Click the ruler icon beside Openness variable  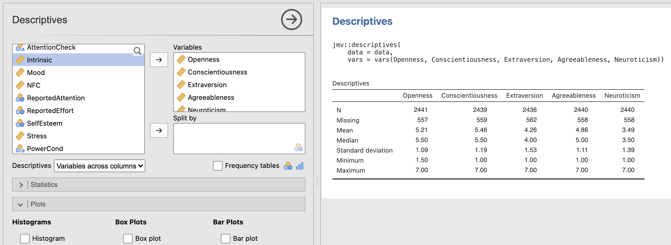tap(181, 59)
